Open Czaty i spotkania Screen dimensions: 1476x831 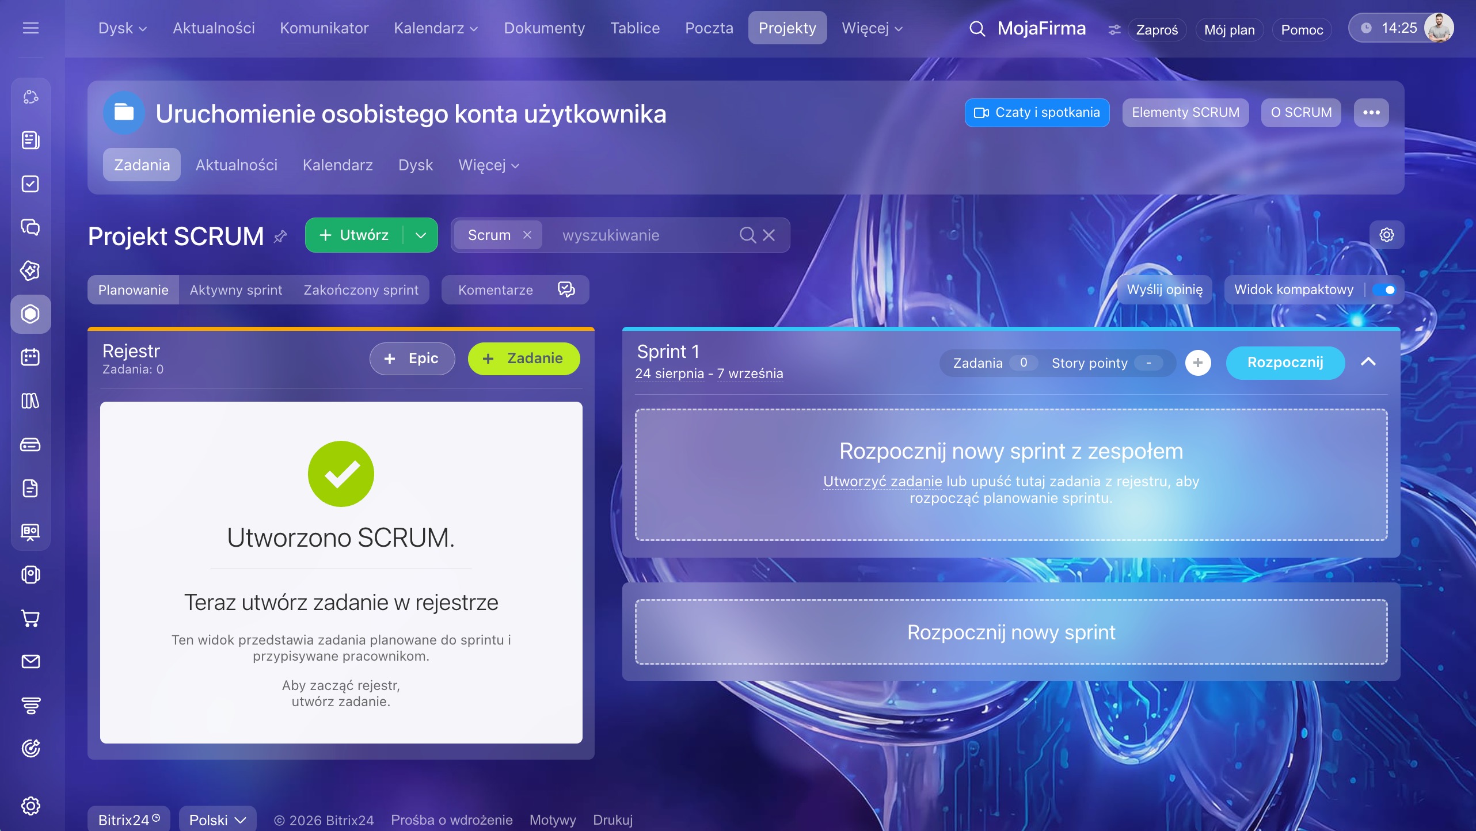pyautogui.click(x=1037, y=112)
